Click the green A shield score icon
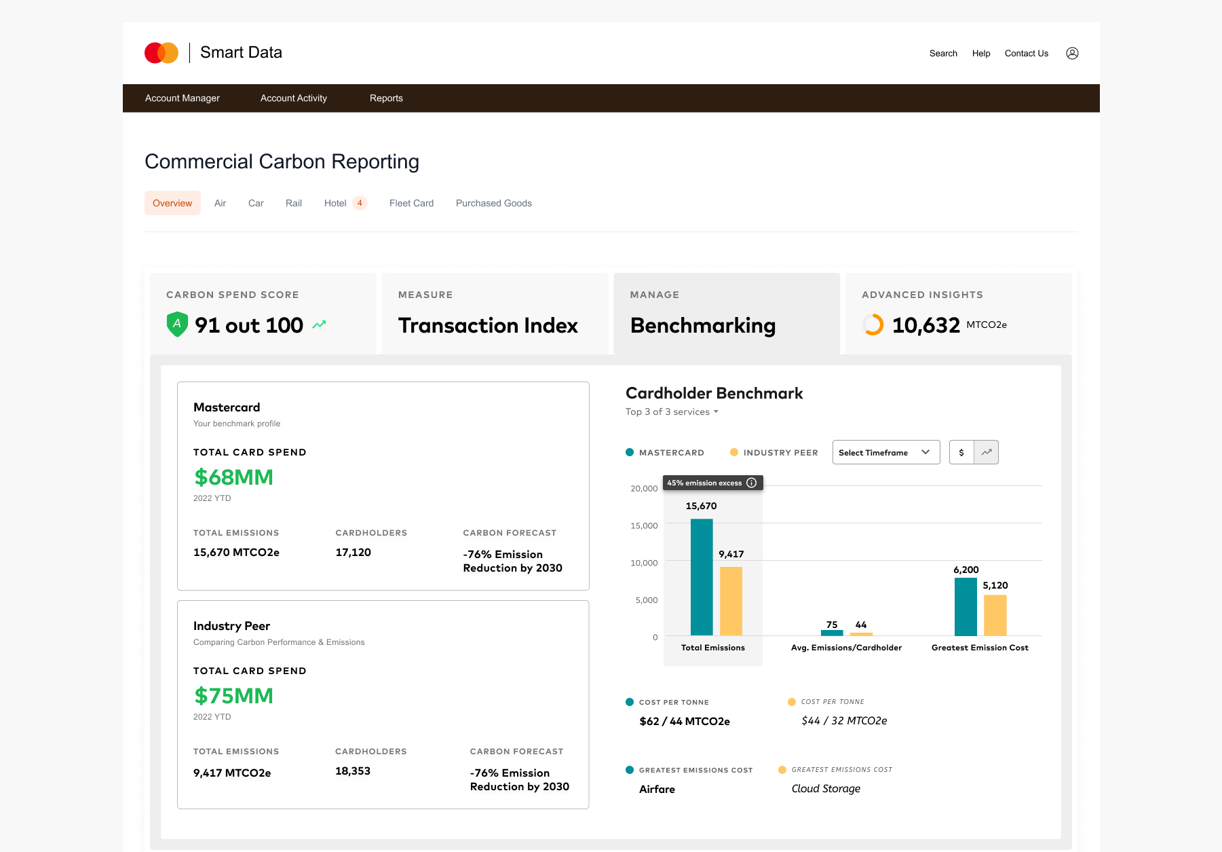1222x852 pixels. tap(177, 325)
